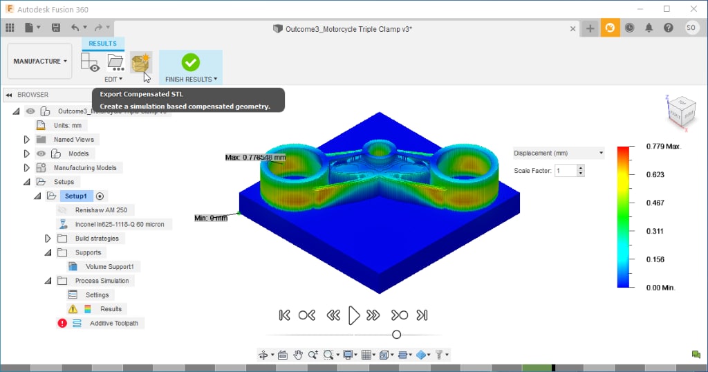This screenshot has width=708, height=372.
Task: Select the Results item in browser
Action: (111, 309)
